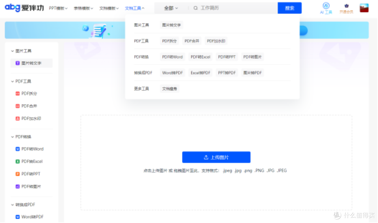The height and width of the screenshot is (223, 378).
Task: Click the 开通会员 crown icon
Action: coord(346,6)
